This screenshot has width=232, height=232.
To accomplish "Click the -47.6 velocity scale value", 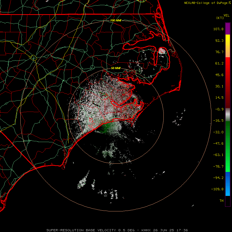I will pos(218,144).
